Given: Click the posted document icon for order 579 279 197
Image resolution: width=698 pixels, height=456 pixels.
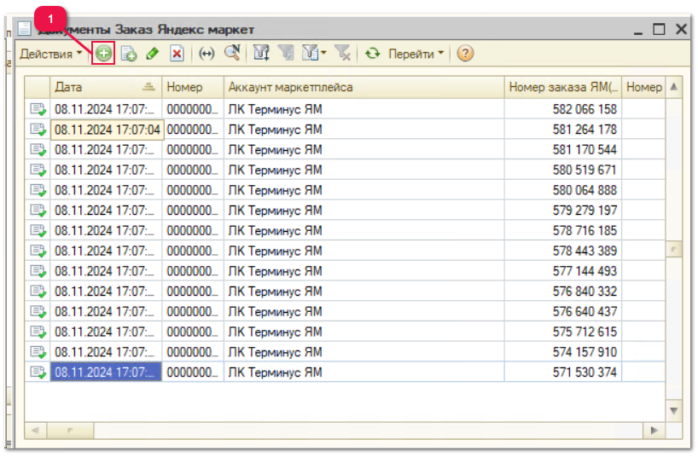Looking at the screenshot, I should pos(38,211).
